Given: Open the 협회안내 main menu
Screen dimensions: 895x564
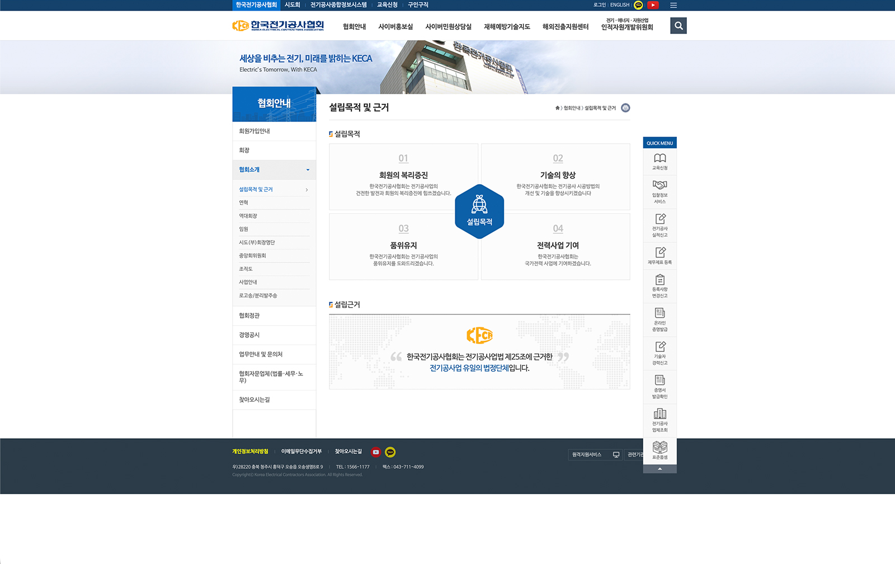Looking at the screenshot, I should pos(354,27).
